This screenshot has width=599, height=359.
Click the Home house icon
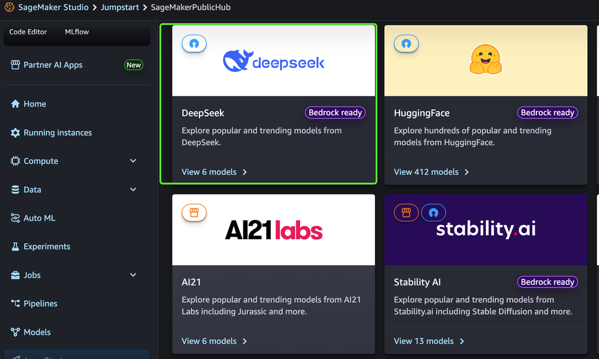click(15, 104)
